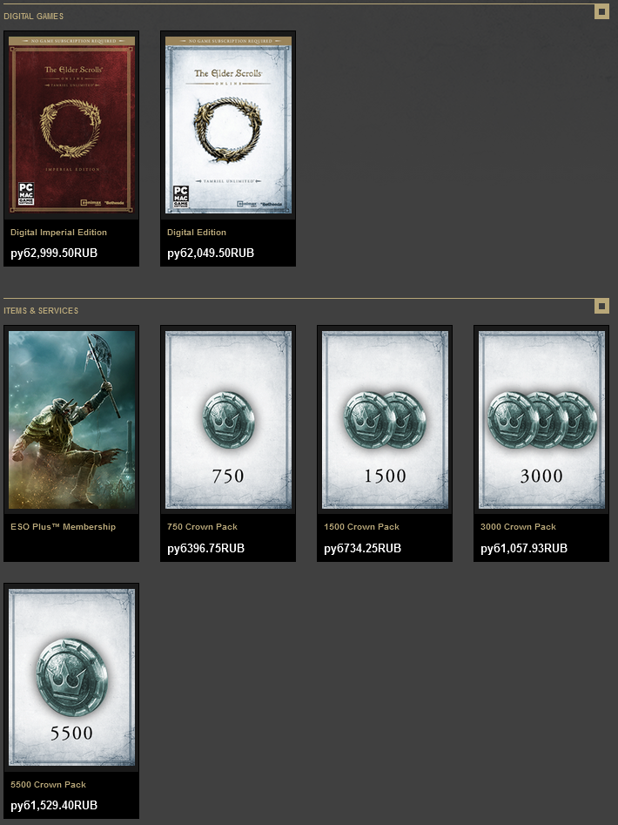Click the Digital Imperial Edition title link

[59, 232]
